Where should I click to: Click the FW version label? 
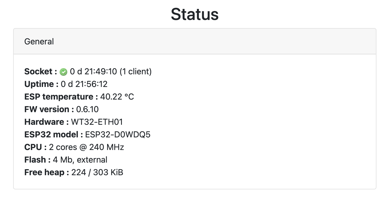pyautogui.click(x=49, y=109)
